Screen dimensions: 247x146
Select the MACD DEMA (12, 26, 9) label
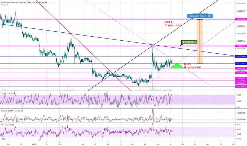point(12,111)
